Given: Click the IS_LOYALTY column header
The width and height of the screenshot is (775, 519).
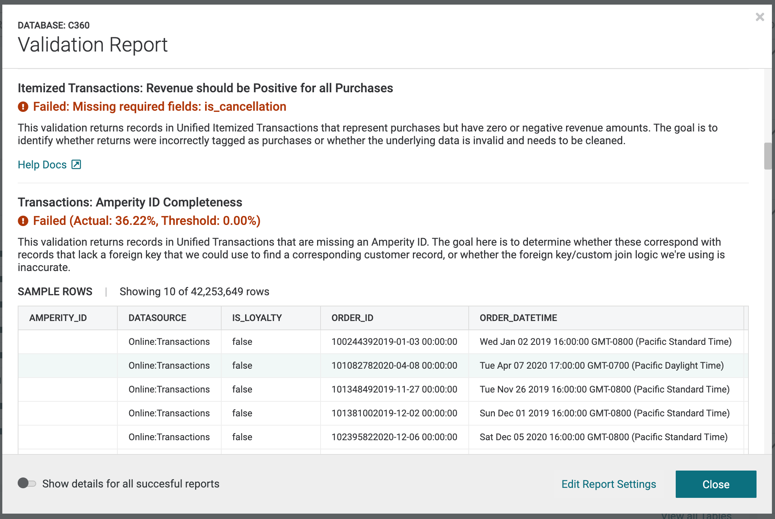Looking at the screenshot, I should [x=271, y=318].
